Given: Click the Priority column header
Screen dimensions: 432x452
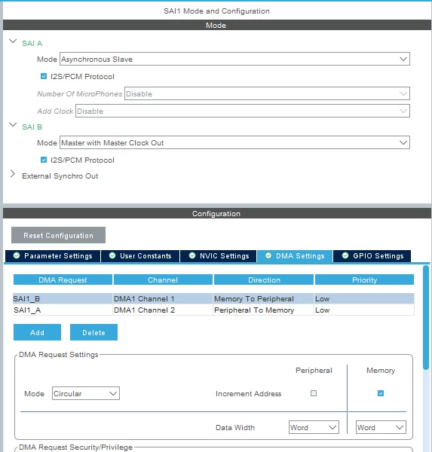Looking at the screenshot, I should [364, 279].
